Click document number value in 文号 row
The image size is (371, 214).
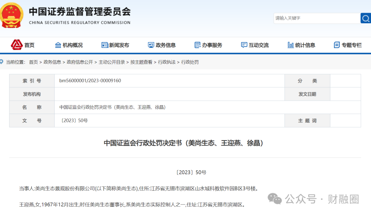[74, 121]
